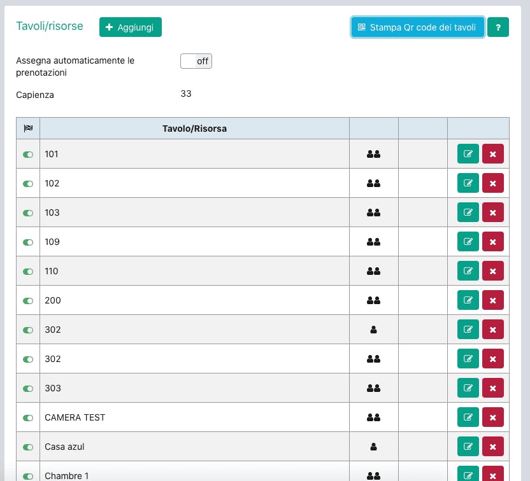This screenshot has height=481, width=530.
Task: Print table QR codes
Action: 417,27
